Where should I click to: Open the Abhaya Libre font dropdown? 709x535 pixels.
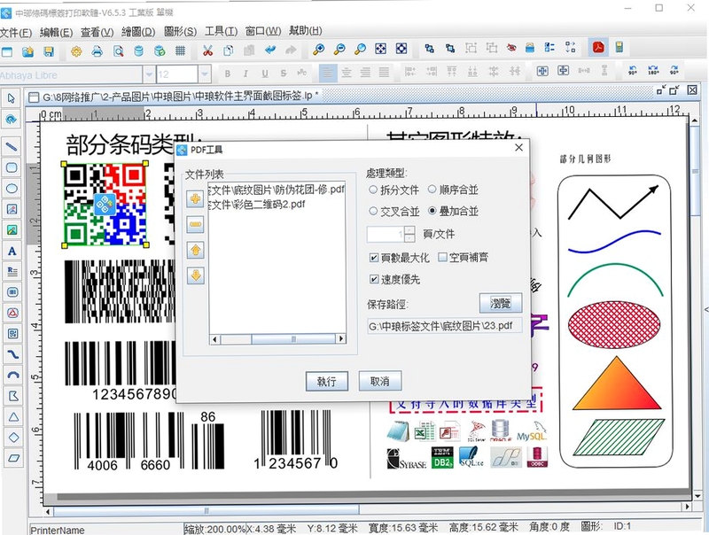(x=149, y=74)
